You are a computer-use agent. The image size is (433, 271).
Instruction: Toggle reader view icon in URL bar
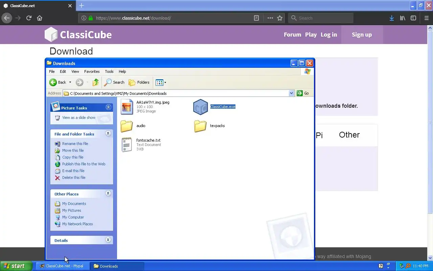256,18
